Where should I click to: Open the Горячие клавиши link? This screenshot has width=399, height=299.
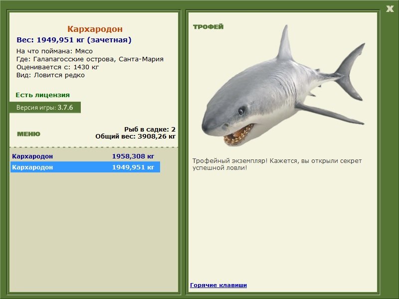(218, 285)
